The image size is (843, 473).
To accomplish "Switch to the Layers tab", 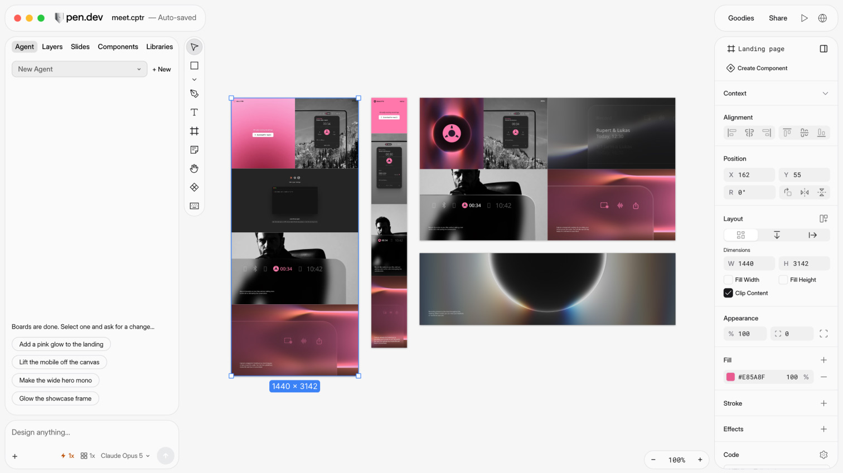I will [52, 47].
